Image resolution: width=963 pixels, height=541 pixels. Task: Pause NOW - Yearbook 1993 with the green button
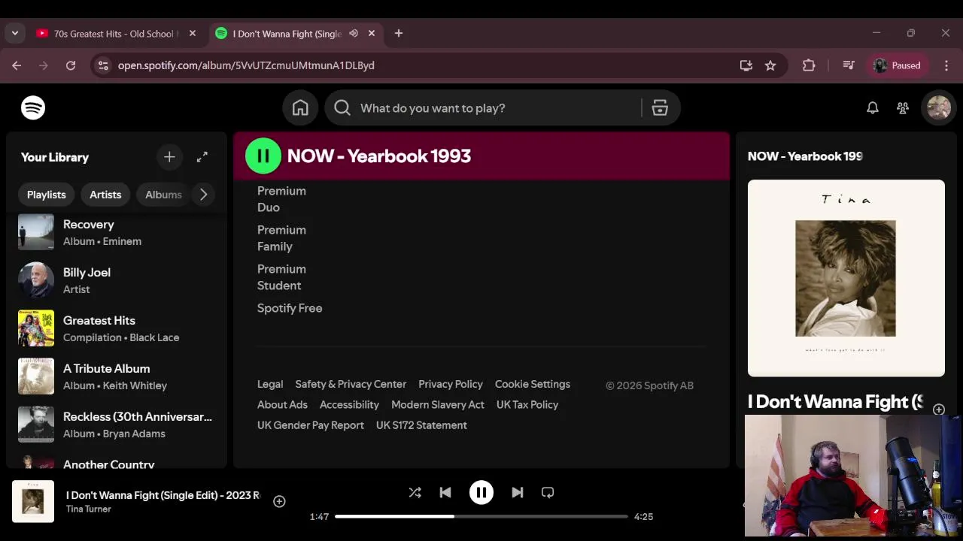coord(263,156)
